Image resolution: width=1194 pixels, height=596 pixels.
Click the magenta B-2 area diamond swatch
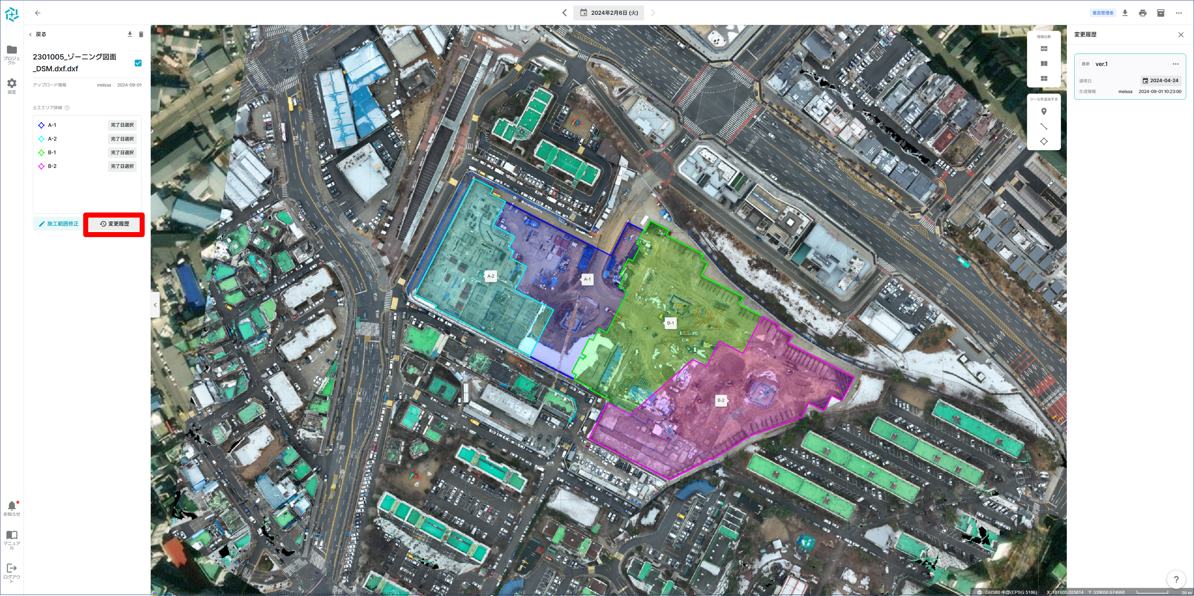[x=41, y=166]
